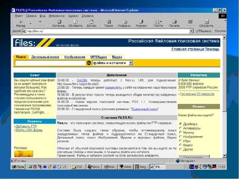
Task: Click the vertical scrollbar thumb
Action: point(224,76)
